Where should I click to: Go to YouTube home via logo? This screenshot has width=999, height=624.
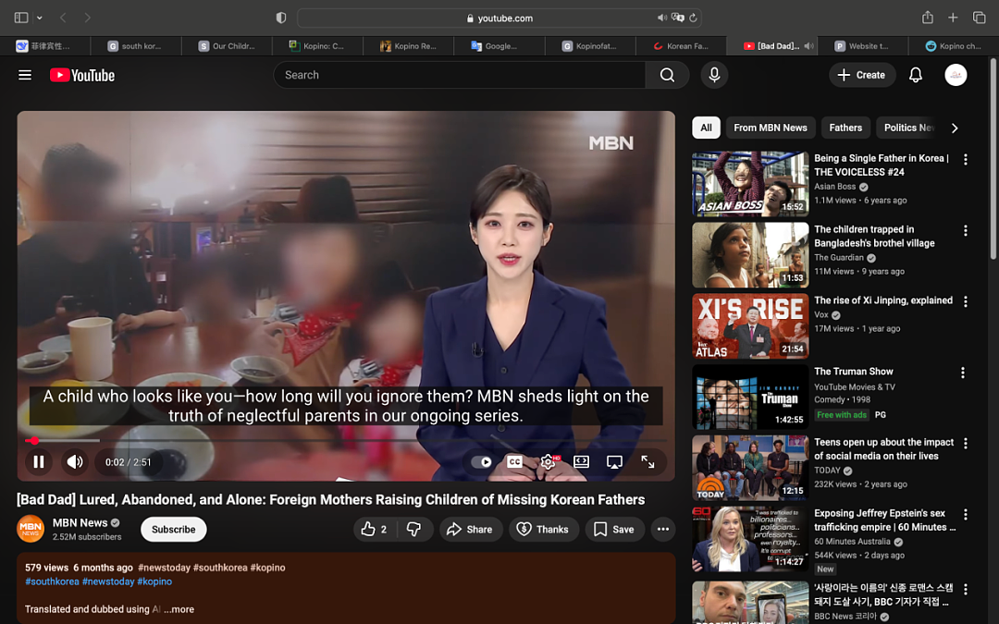click(x=82, y=75)
